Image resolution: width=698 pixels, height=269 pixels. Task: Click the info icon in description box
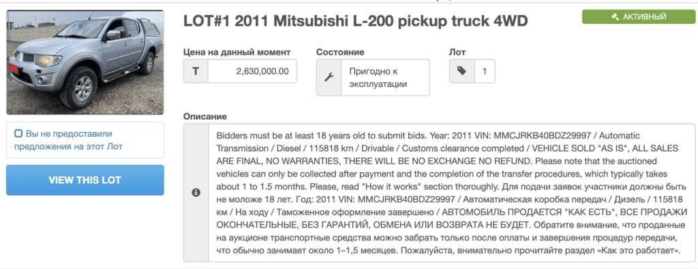click(x=196, y=193)
